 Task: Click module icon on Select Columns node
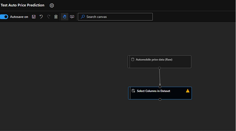point(133,91)
